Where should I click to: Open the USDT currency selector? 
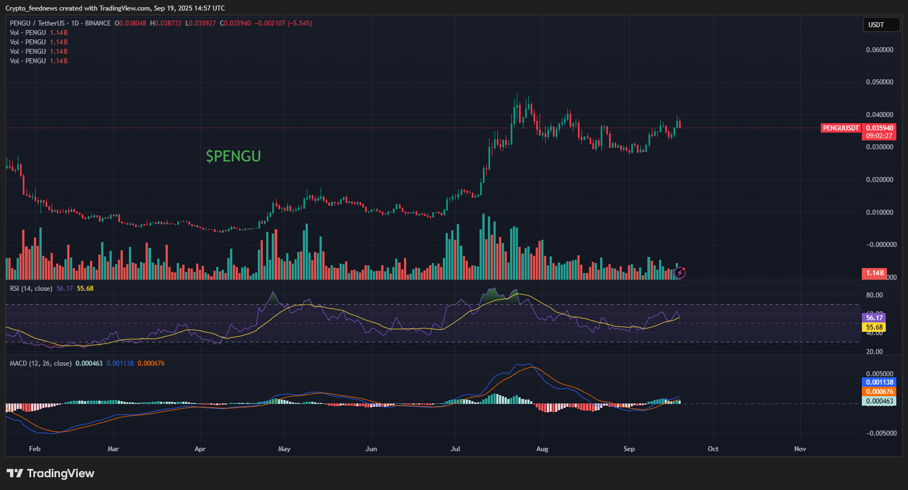[x=881, y=24]
